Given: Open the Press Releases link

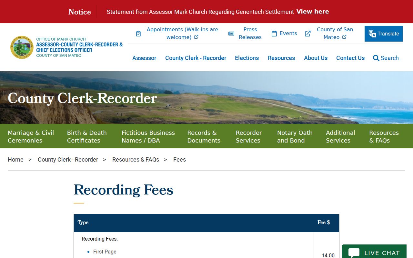Looking at the screenshot, I should [x=250, y=33].
